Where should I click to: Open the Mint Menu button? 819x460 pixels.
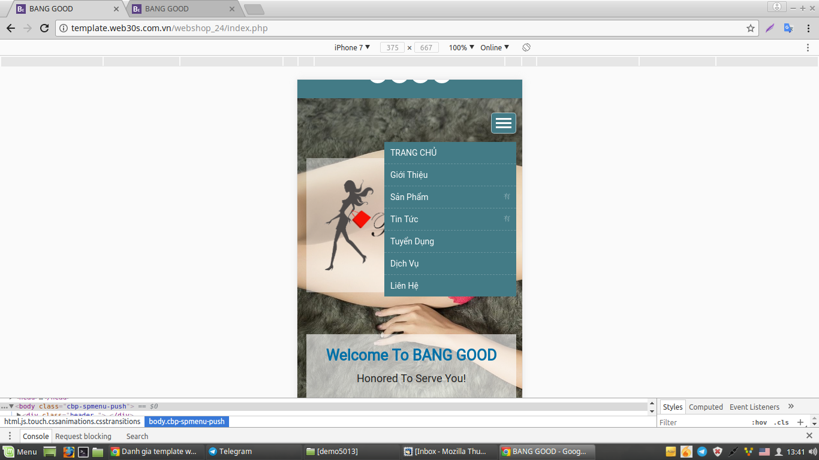click(x=20, y=452)
